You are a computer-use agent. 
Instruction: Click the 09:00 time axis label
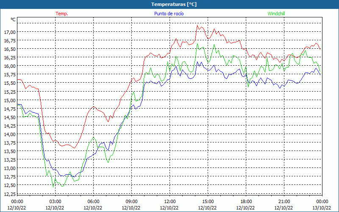131,202
